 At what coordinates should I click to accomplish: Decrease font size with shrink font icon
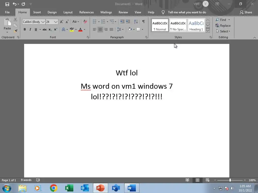(67, 22)
